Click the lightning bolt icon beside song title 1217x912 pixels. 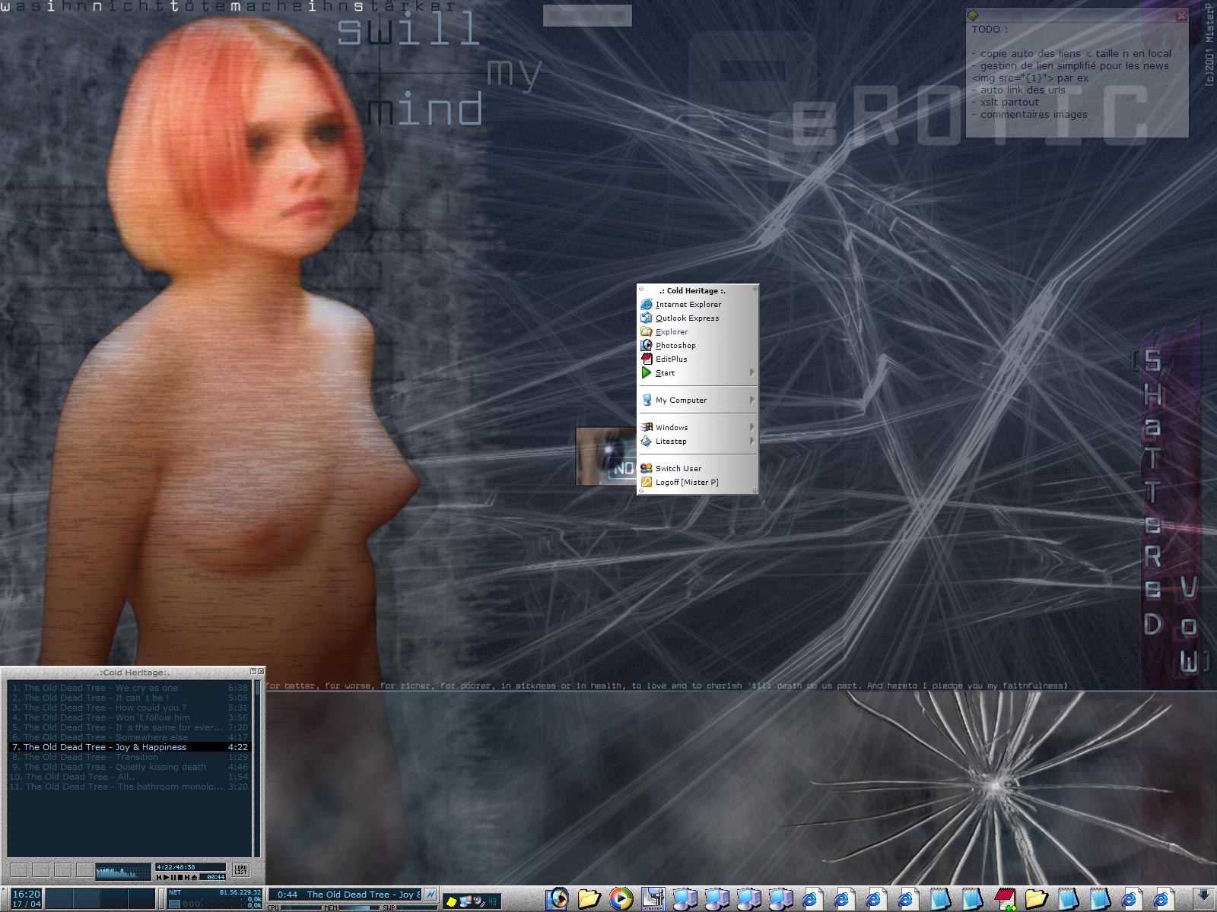coord(431,895)
